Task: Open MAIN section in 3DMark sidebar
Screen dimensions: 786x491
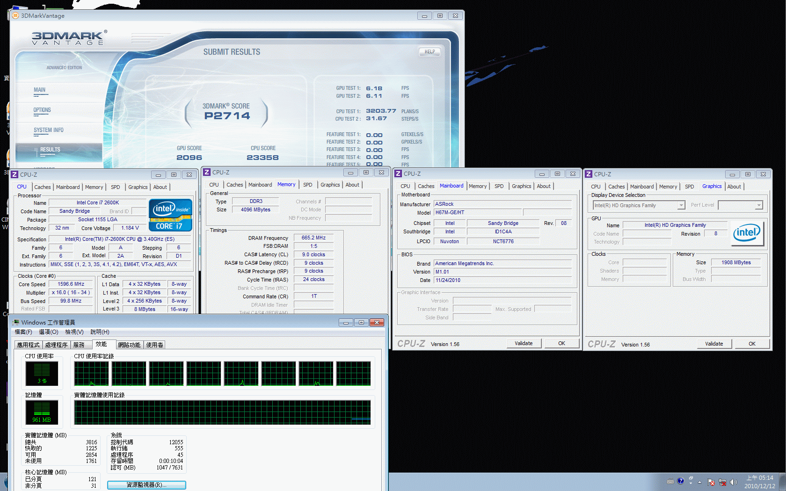Action: click(x=40, y=90)
